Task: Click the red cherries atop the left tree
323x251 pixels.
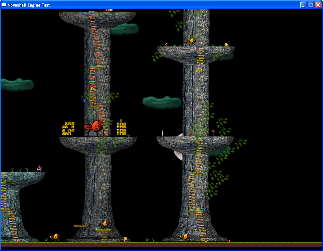Action: tap(107, 10)
